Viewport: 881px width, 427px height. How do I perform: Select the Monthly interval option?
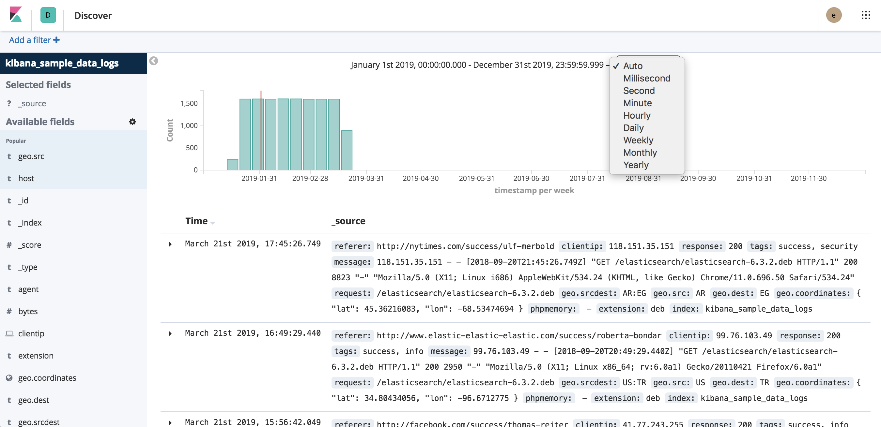640,152
